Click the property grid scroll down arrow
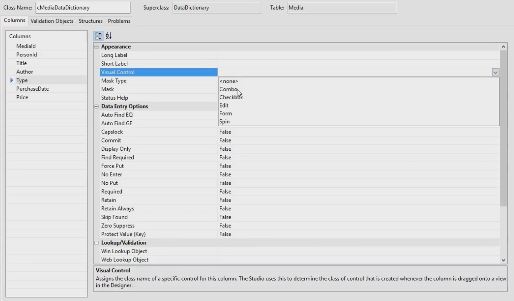This screenshot has height=301, width=514. pyautogui.click(x=504, y=260)
